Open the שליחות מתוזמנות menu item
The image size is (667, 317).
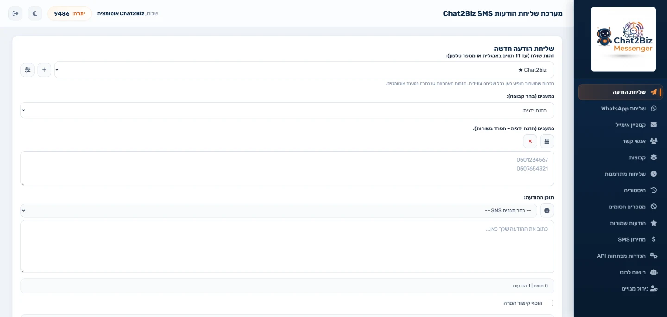pyautogui.click(x=621, y=174)
